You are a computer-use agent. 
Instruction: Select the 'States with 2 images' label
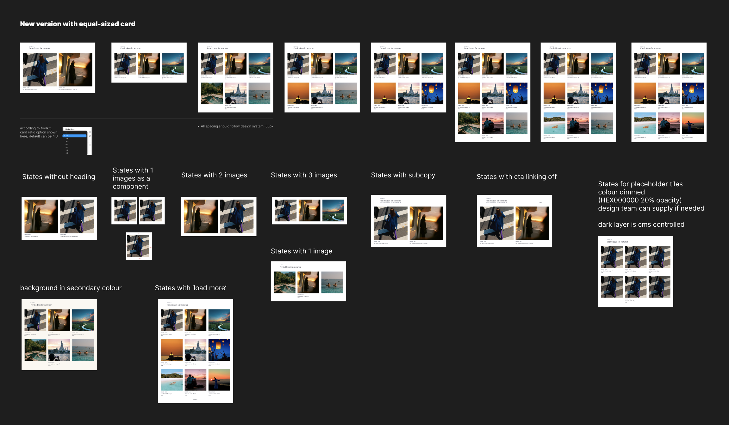214,175
